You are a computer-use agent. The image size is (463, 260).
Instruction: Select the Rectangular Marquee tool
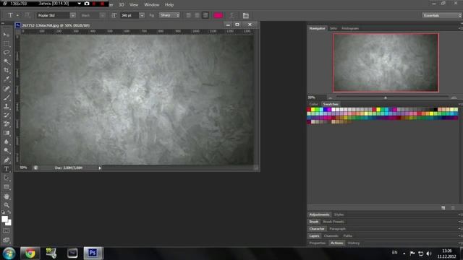tap(7, 44)
